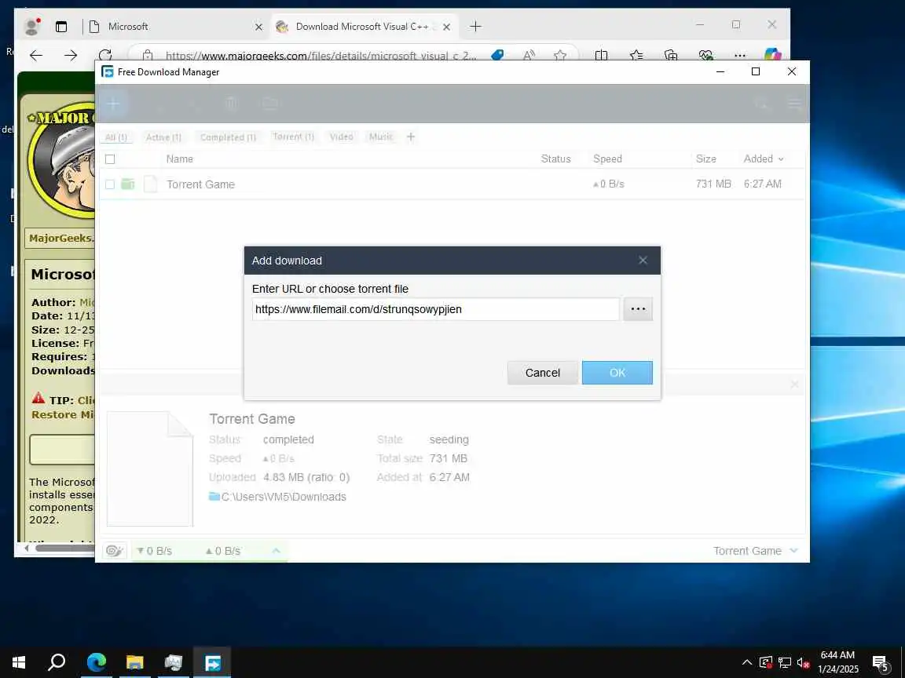Image resolution: width=905 pixels, height=678 pixels.
Task: Click the green folder icon in Torrent Game row
Action: click(x=127, y=184)
